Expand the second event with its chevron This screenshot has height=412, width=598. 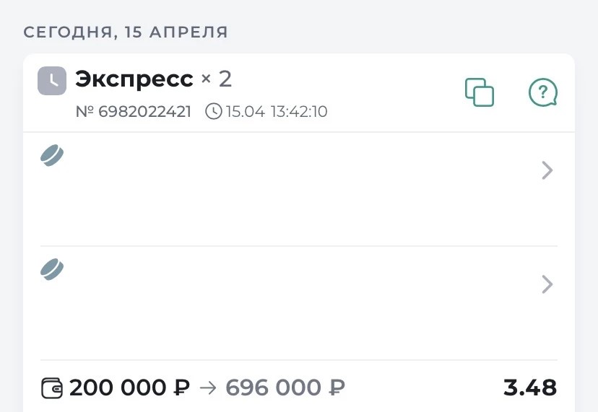[547, 284]
